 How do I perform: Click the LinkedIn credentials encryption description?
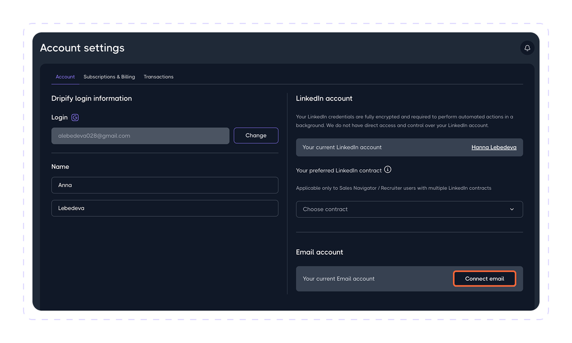pyautogui.click(x=404, y=121)
